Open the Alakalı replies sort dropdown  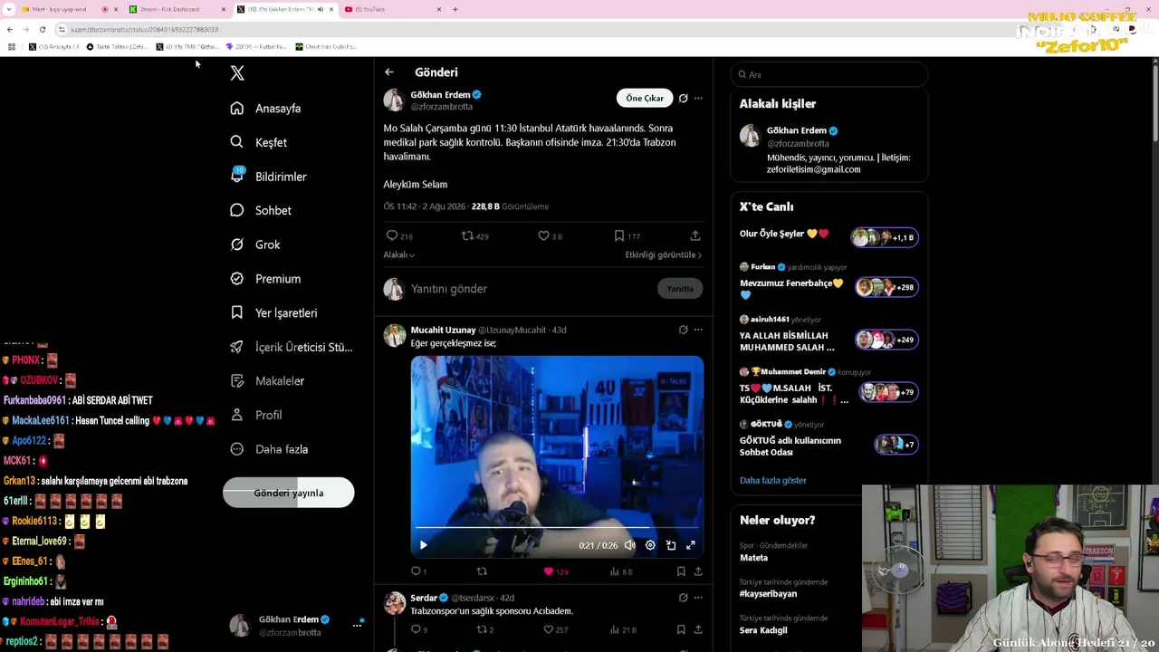click(398, 255)
